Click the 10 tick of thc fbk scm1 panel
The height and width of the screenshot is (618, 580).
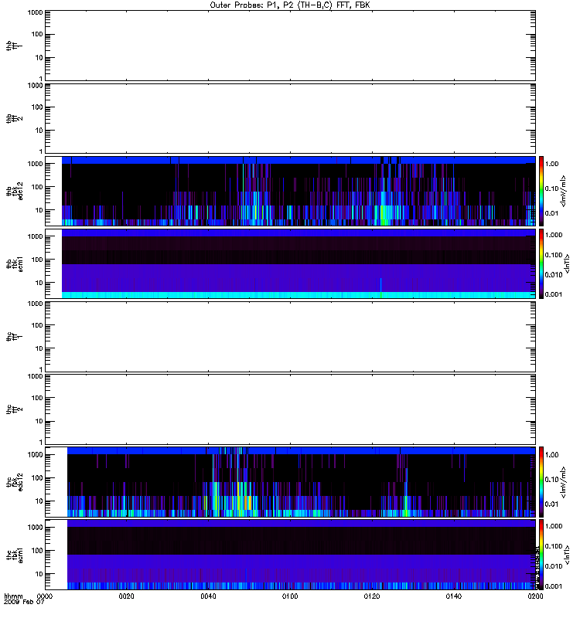(x=39, y=574)
